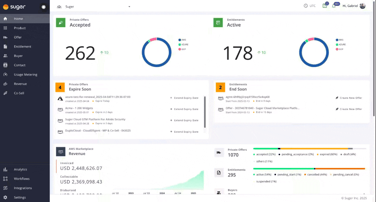Click Gabriel's profile avatar
The width and height of the screenshot is (376, 202).
pyautogui.click(x=362, y=6)
